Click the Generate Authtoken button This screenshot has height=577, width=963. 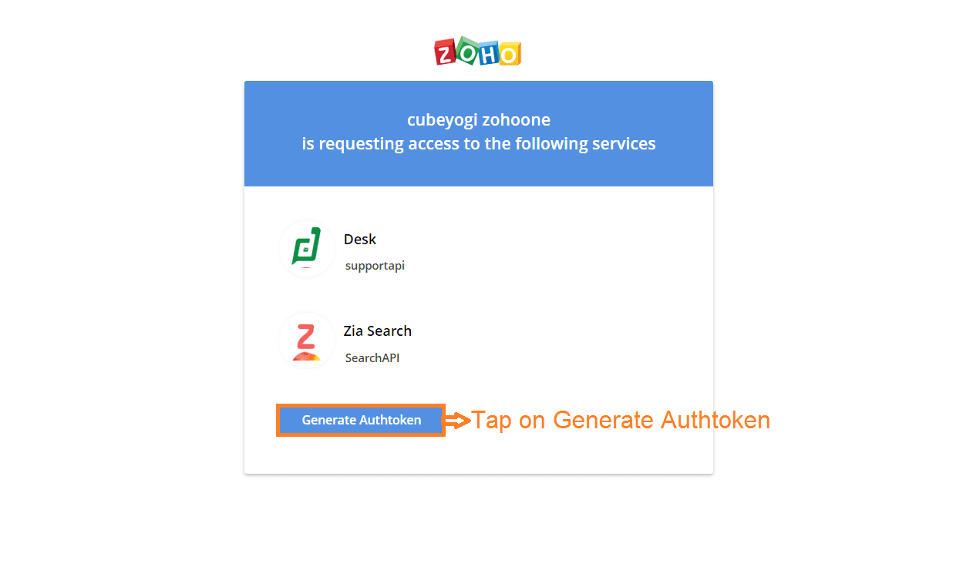click(x=361, y=420)
